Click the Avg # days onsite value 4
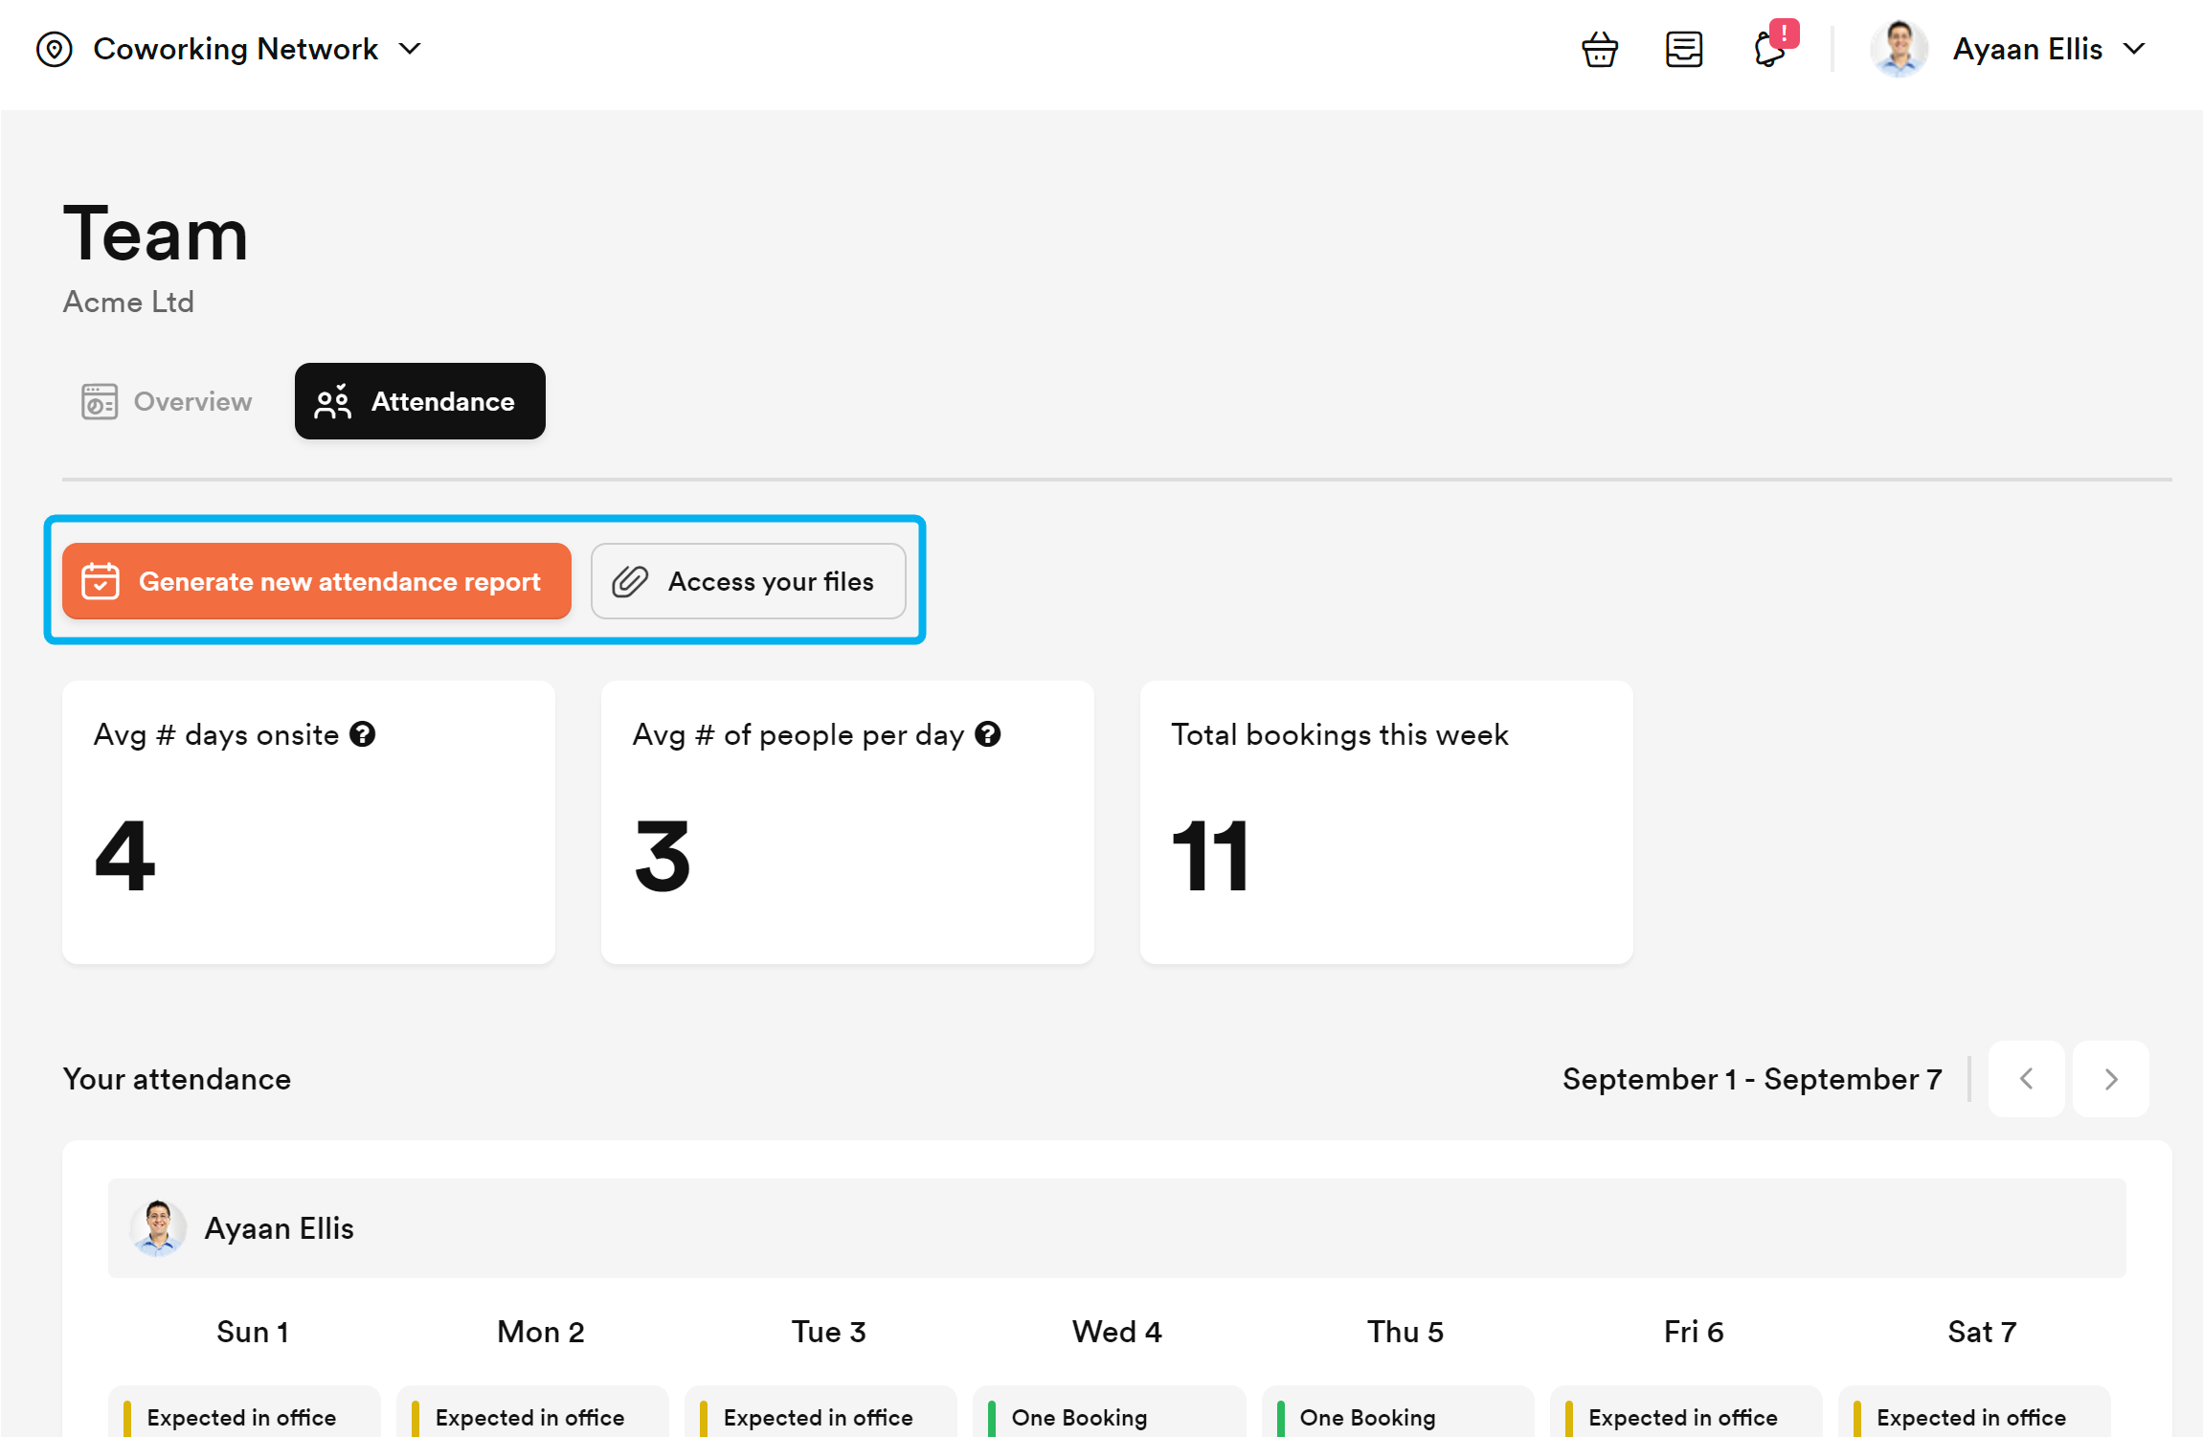 pos(124,856)
